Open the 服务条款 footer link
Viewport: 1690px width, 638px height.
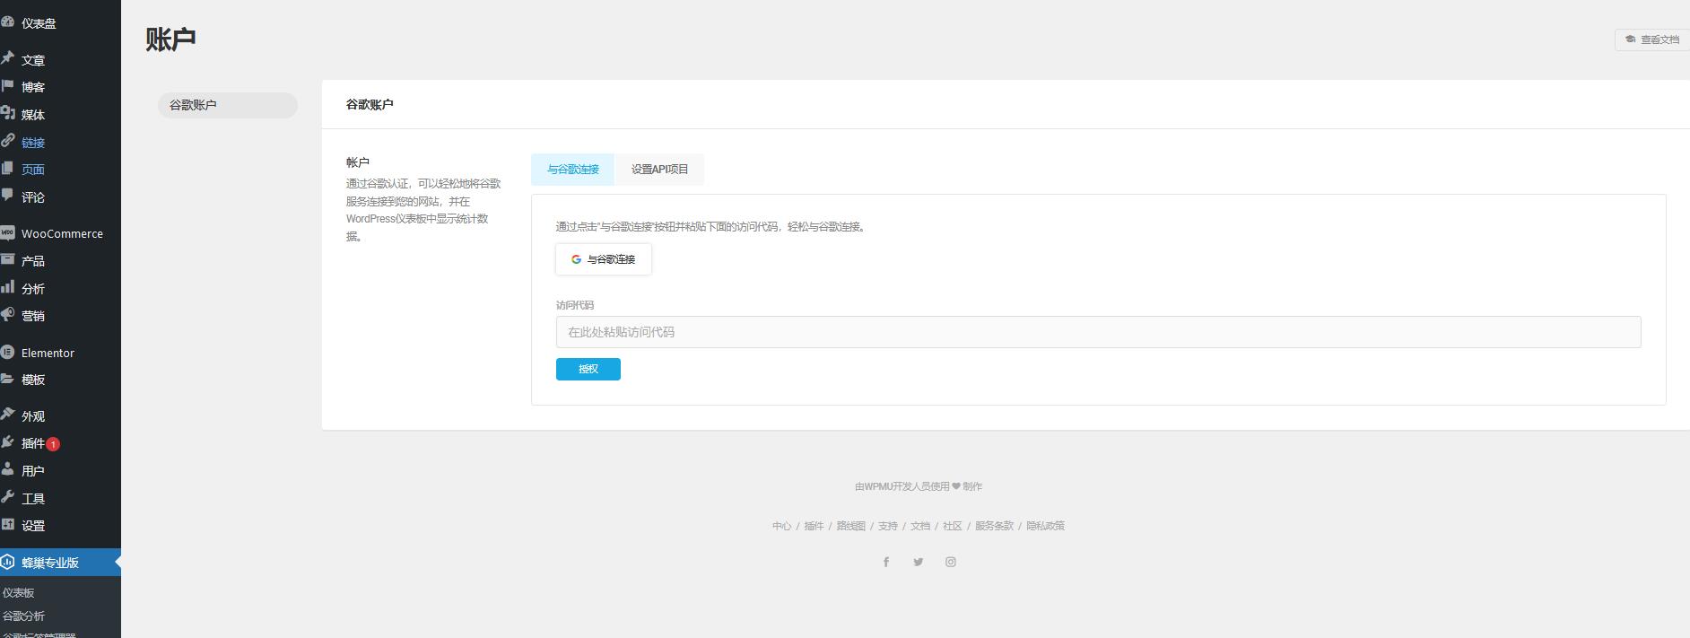tap(995, 526)
